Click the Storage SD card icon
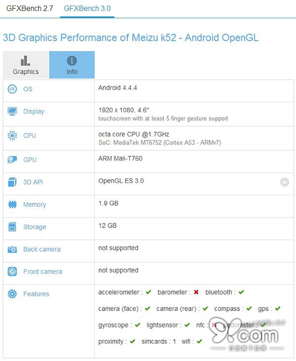This screenshot has width=296, height=361. (x=12, y=227)
